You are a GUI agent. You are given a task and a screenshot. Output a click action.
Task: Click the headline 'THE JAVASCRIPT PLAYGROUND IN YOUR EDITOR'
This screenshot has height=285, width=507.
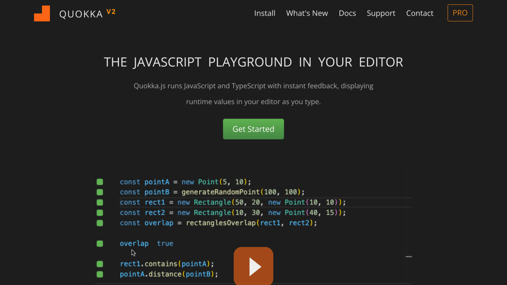point(253,62)
